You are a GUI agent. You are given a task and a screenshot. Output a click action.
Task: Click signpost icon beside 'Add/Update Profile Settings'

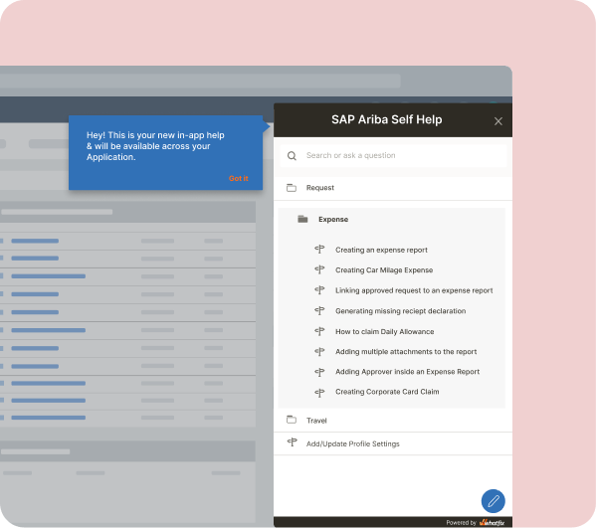(292, 442)
